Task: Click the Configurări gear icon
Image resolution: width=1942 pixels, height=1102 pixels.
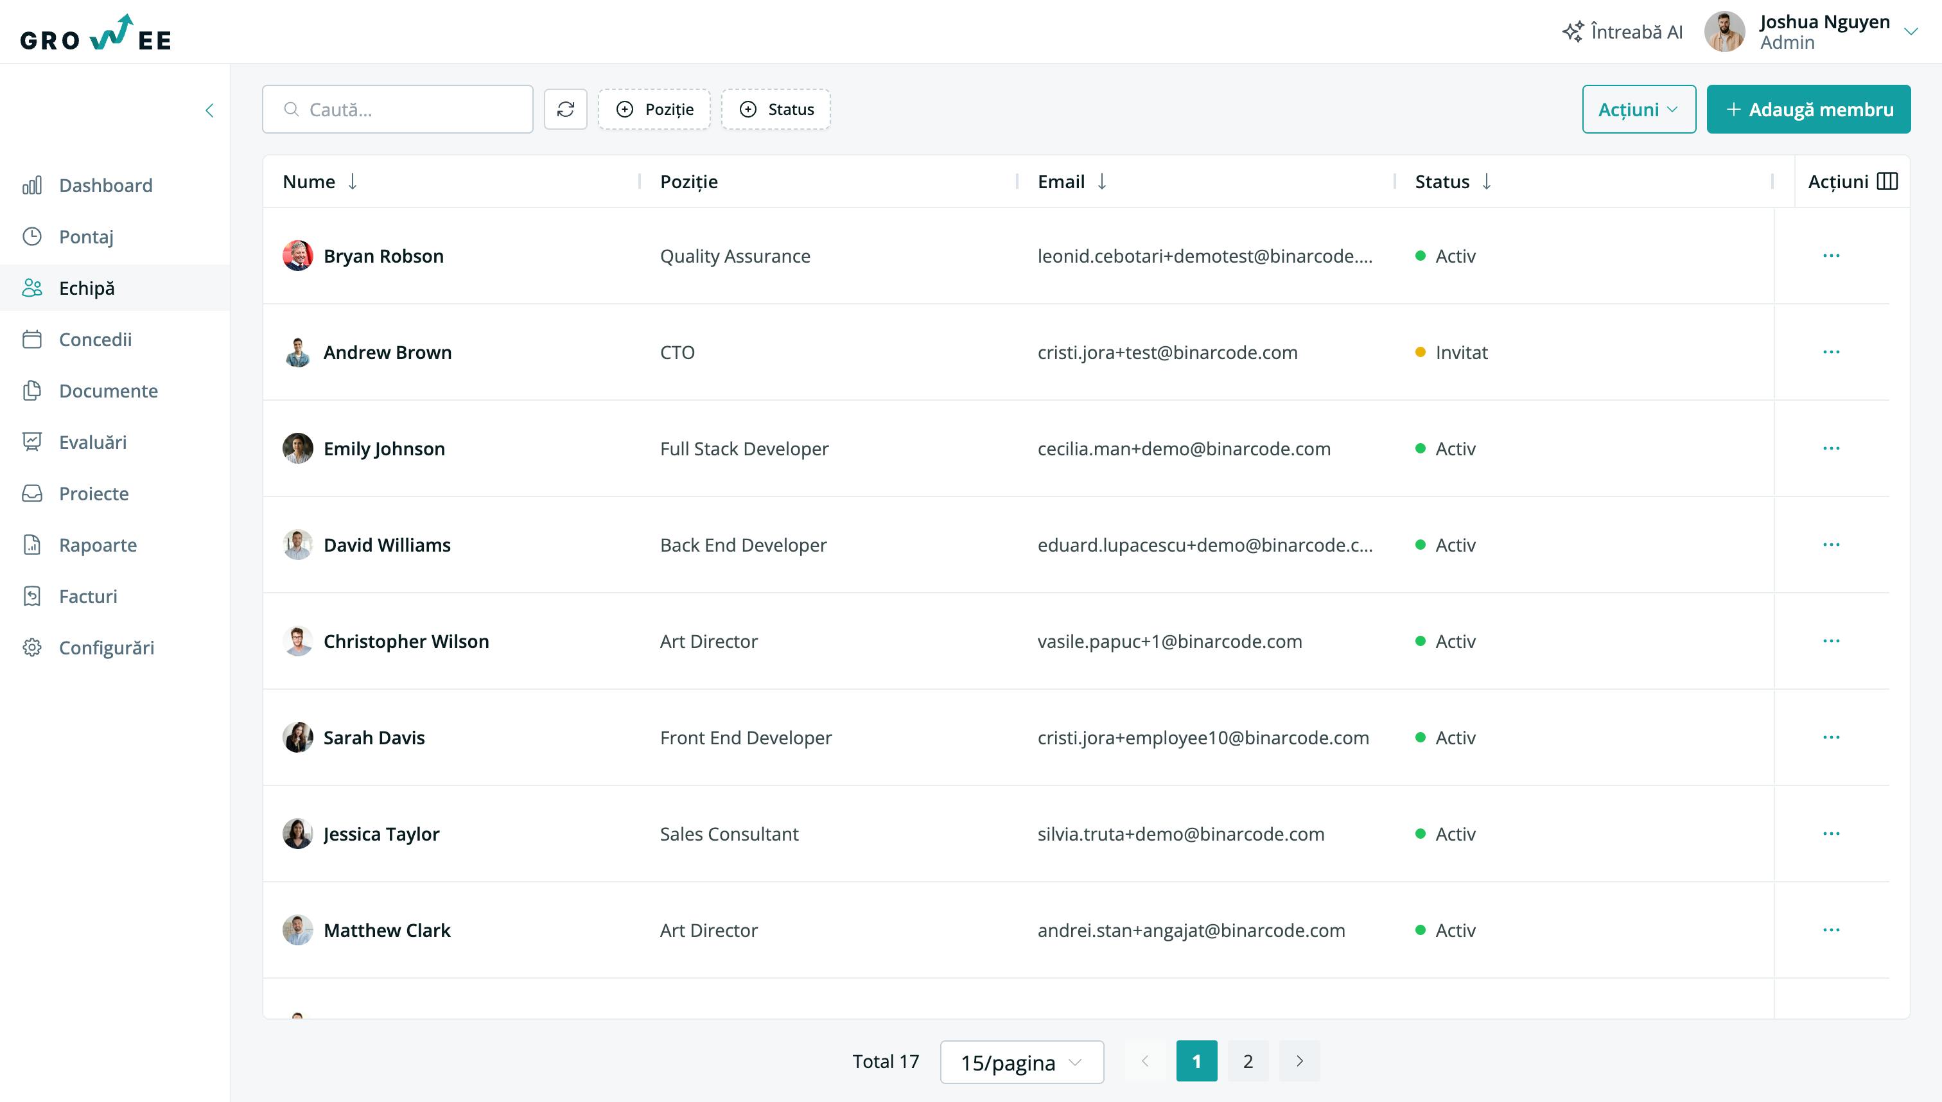Action: pyautogui.click(x=31, y=648)
